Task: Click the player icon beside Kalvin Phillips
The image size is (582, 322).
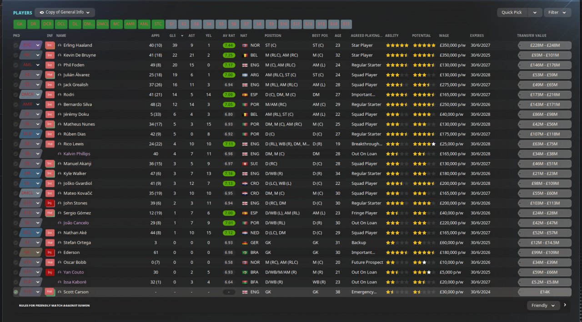Action: (60, 154)
